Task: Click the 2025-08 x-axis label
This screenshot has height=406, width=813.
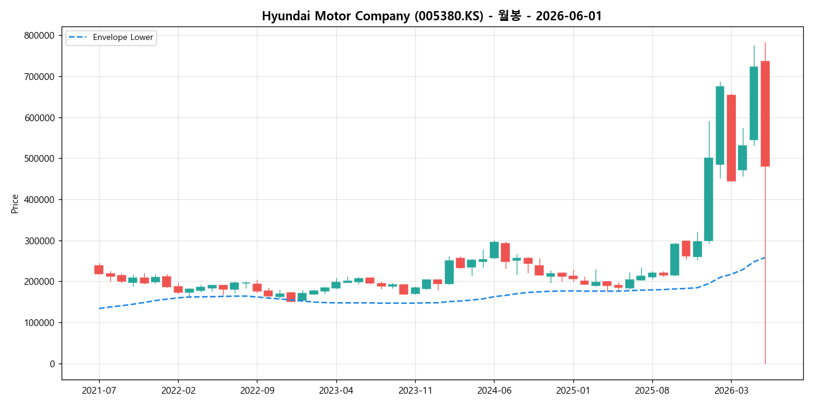Action: pyautogui.click(x=652, y=390)
